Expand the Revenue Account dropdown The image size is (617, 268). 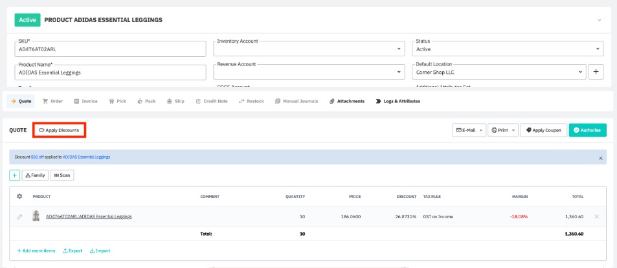[398, 73]
